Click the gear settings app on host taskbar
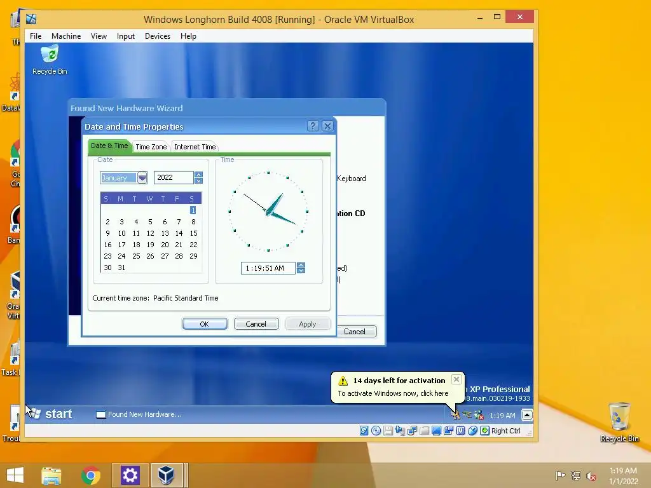The image size is (651, 488). point(130,475)
